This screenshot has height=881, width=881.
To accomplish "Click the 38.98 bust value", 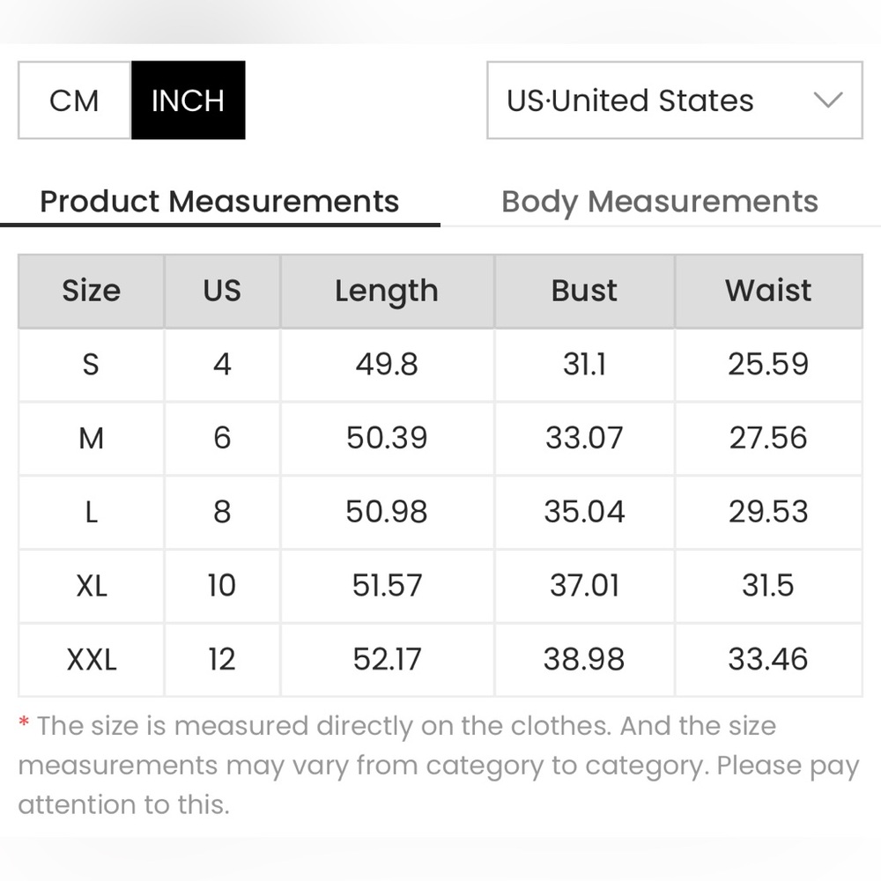I will click(x=584, y=659).
